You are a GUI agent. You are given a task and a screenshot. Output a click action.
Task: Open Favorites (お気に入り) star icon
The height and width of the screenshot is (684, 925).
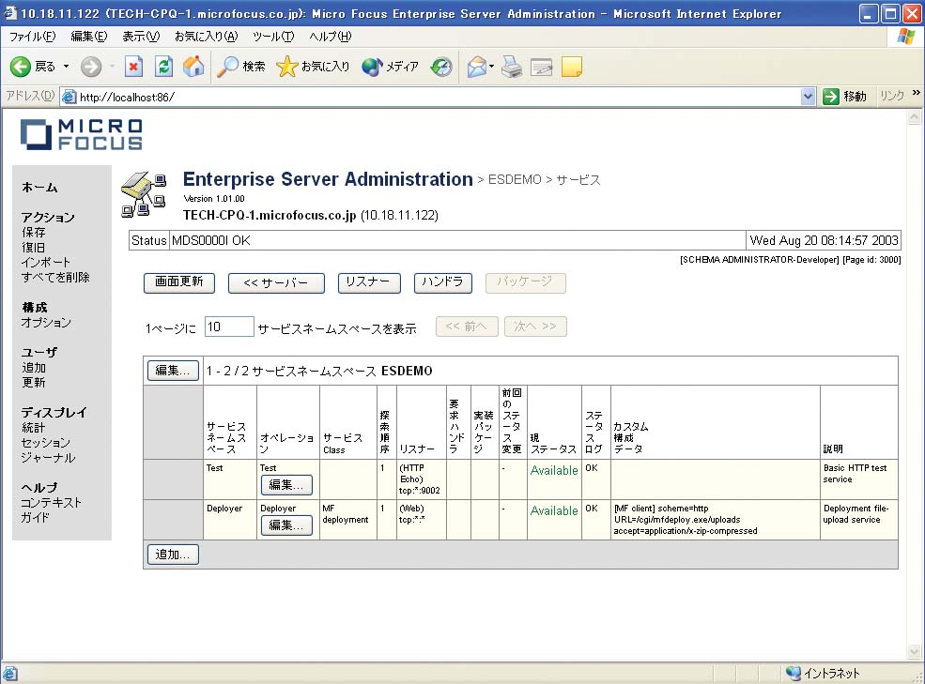pos(286,67)
